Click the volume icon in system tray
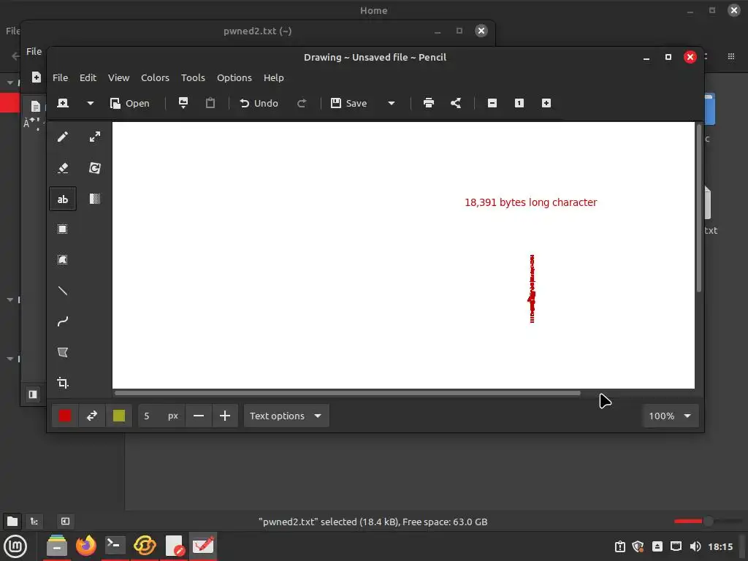The height and width of the screenshot is (561, 748). 695,546
